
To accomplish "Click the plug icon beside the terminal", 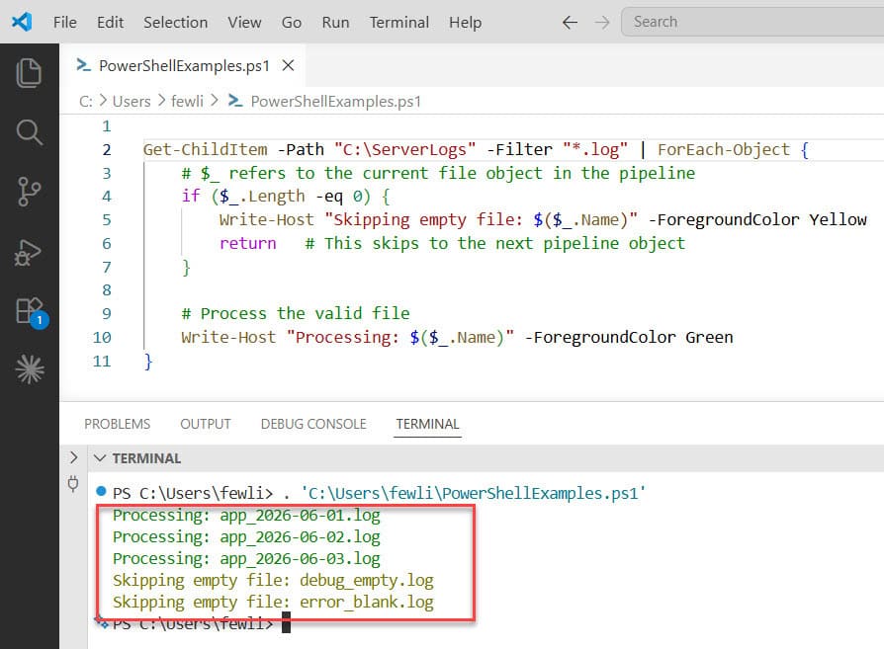I will pos(73,484).
